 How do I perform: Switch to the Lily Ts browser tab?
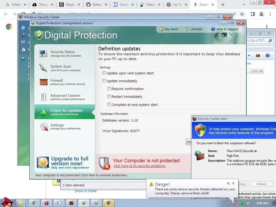177,5
